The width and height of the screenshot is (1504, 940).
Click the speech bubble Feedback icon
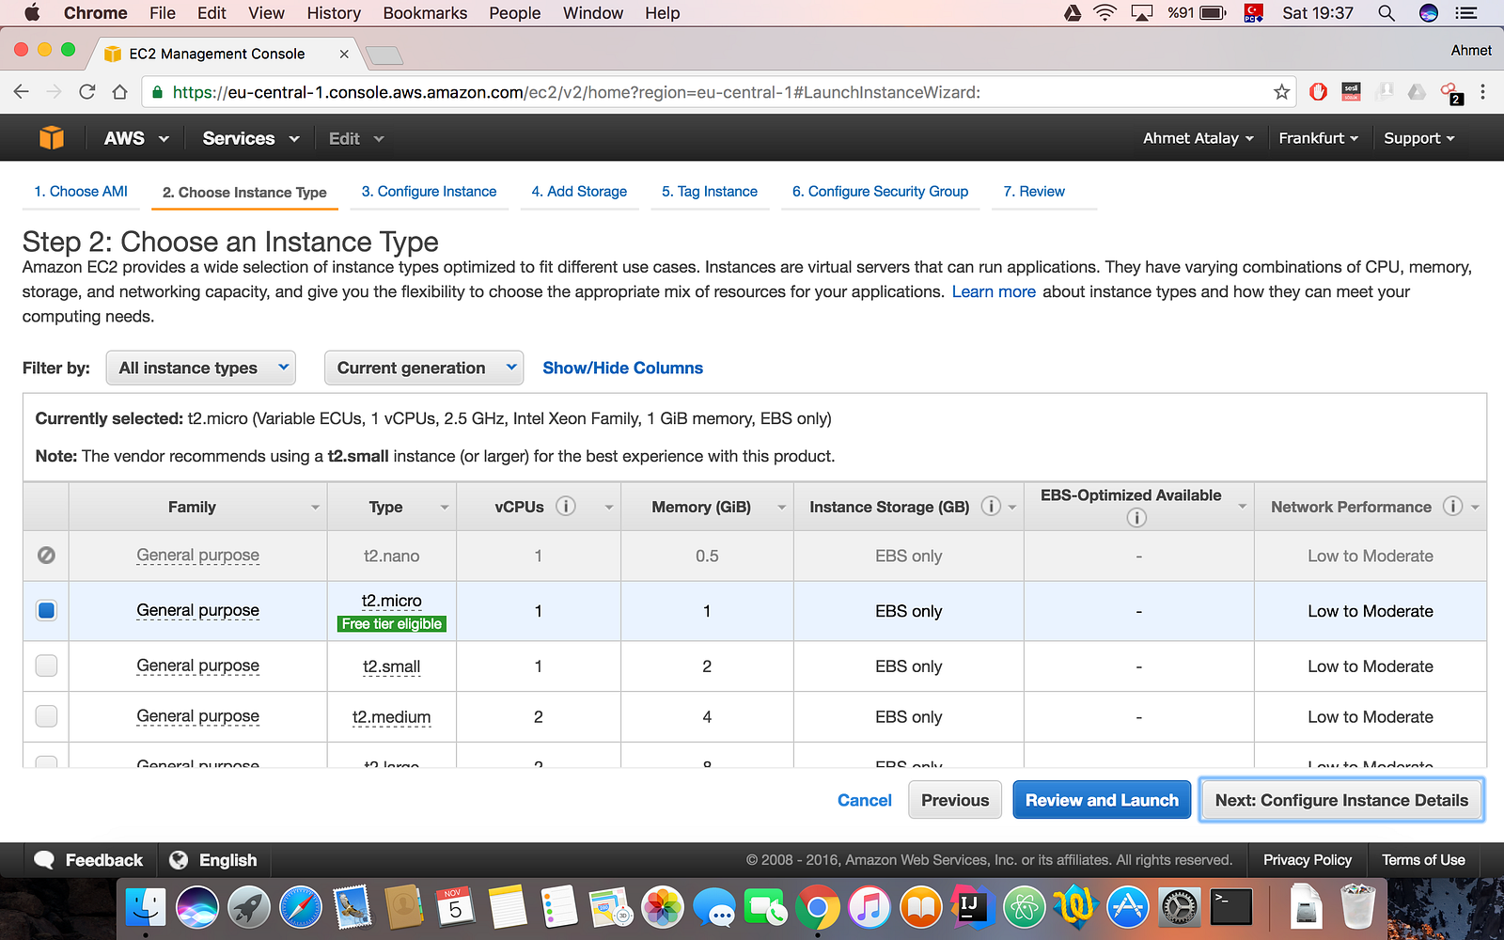tap(44, 860)
